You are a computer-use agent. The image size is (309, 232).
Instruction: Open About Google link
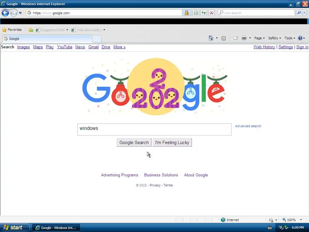196,175
